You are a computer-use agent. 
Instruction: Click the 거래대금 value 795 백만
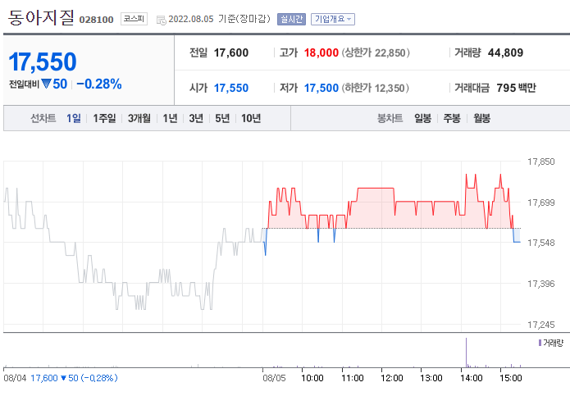click(516, 88)
